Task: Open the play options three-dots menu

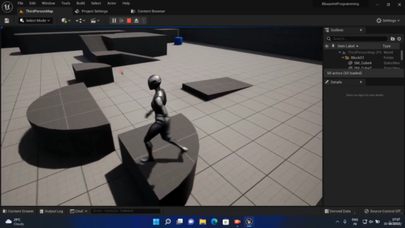Action: pyautogui.click(x=144, y=21)
